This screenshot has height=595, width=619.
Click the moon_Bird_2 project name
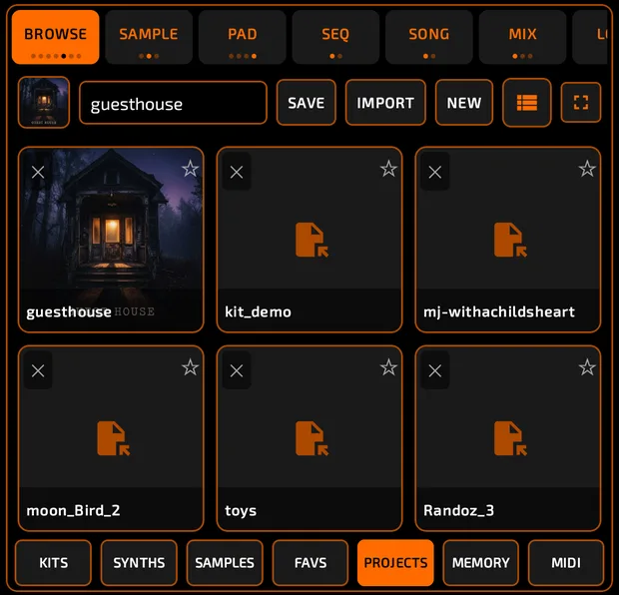point(73,510)
